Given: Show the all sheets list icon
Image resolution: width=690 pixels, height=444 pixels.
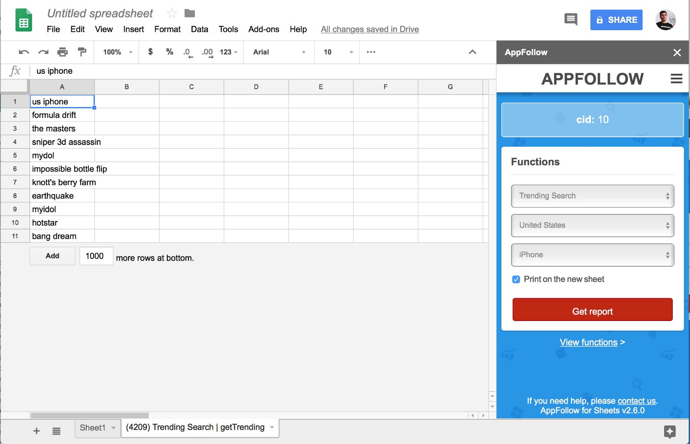Looking at the screenshot, I should coord(56,431).
